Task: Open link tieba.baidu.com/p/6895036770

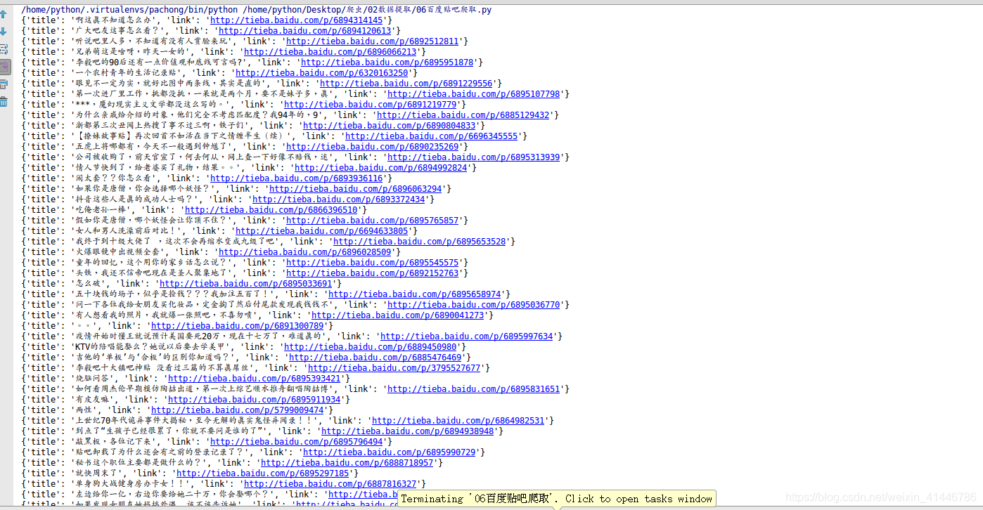Action: pos(474,305)
